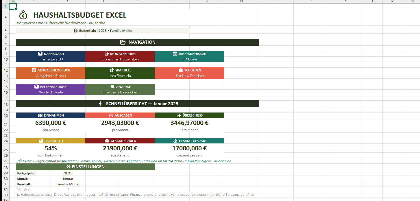The width and height of the screenshot is (420, 201).
Task: Select the Haushalt cell with Familie Müller
Action: coord(68,184)
